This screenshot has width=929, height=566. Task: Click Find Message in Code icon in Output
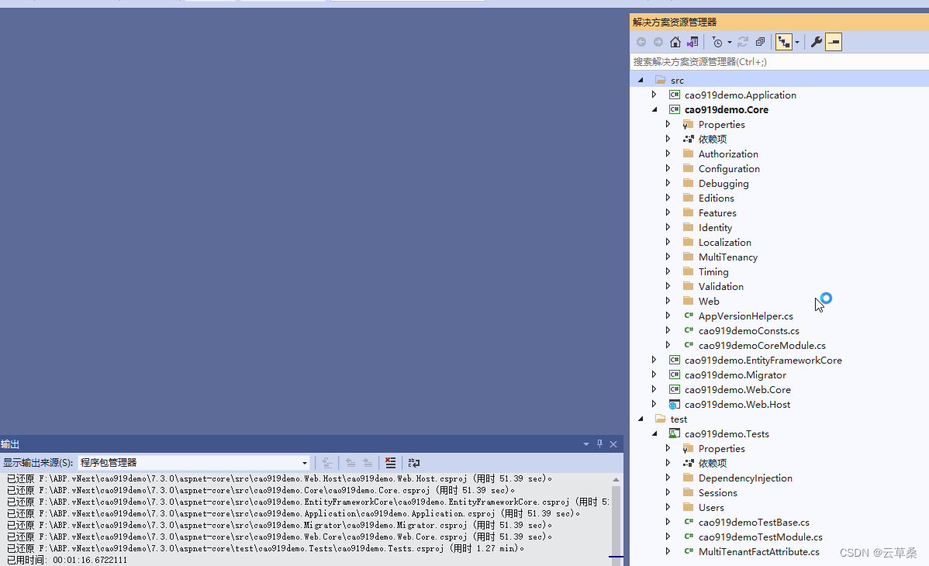(326, 462)
